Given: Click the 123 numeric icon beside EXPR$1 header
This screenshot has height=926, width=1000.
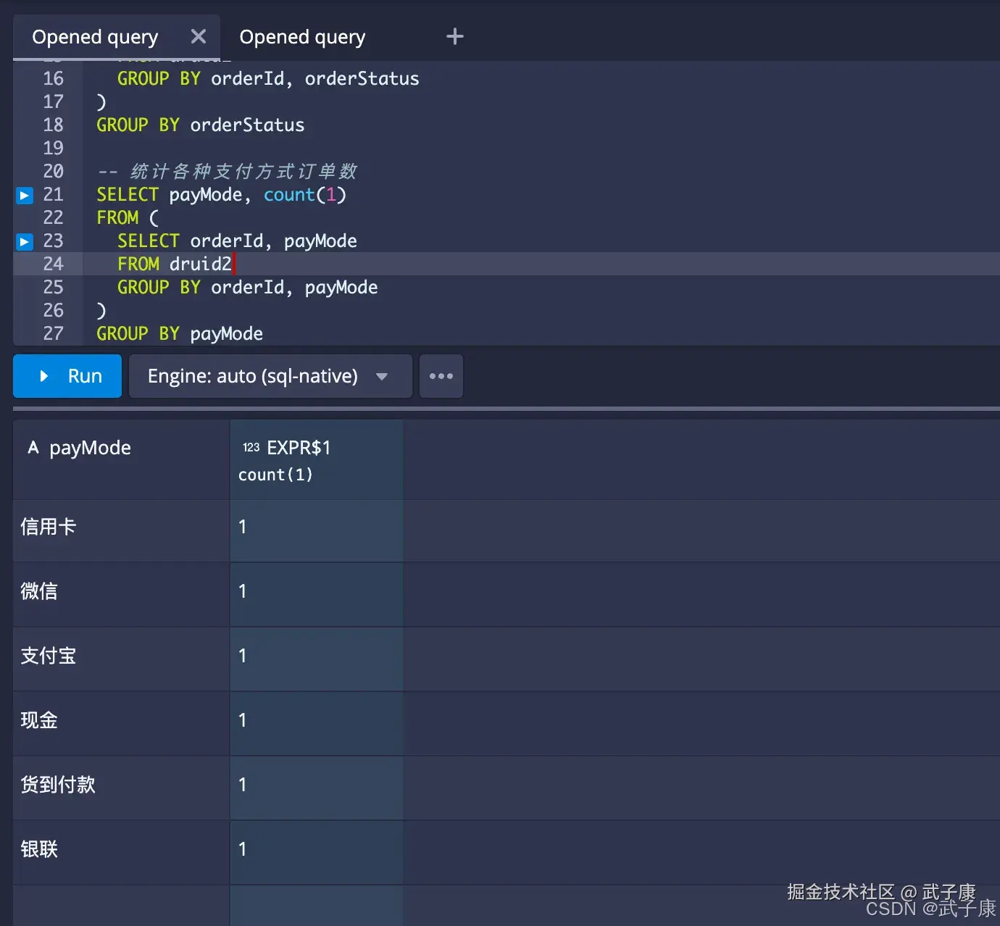Looking at the screenshot, I should coord(251,447).
